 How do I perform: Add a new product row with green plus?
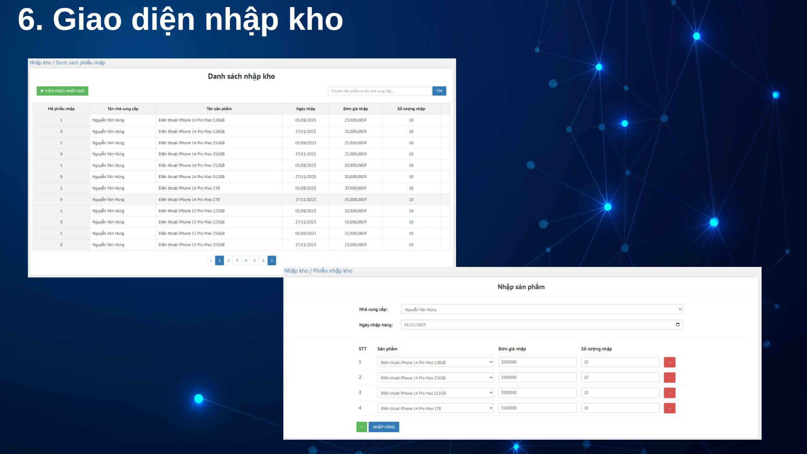[361, 427]
